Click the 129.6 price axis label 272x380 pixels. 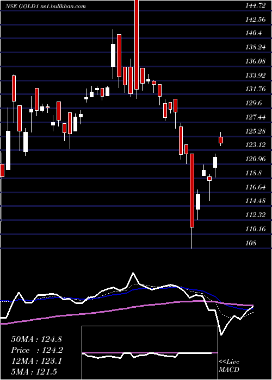coord(254,104)
